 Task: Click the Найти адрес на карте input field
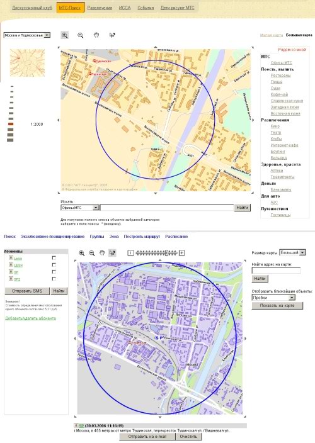tap(276, 271)
